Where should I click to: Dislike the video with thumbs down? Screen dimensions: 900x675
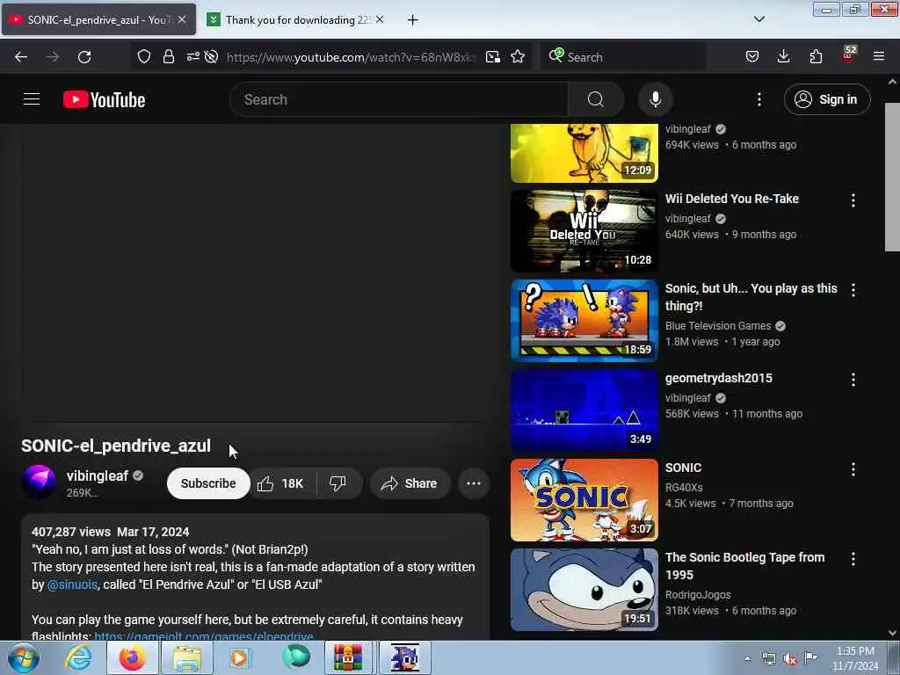coord(338,483)
